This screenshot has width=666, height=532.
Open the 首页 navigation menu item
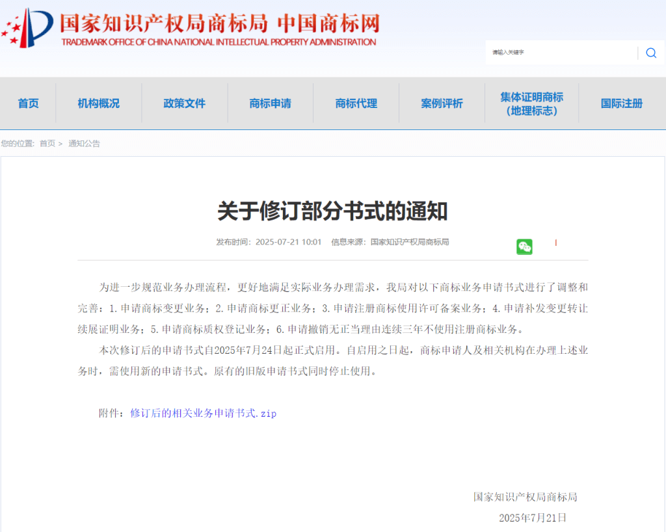click(28, 103)
